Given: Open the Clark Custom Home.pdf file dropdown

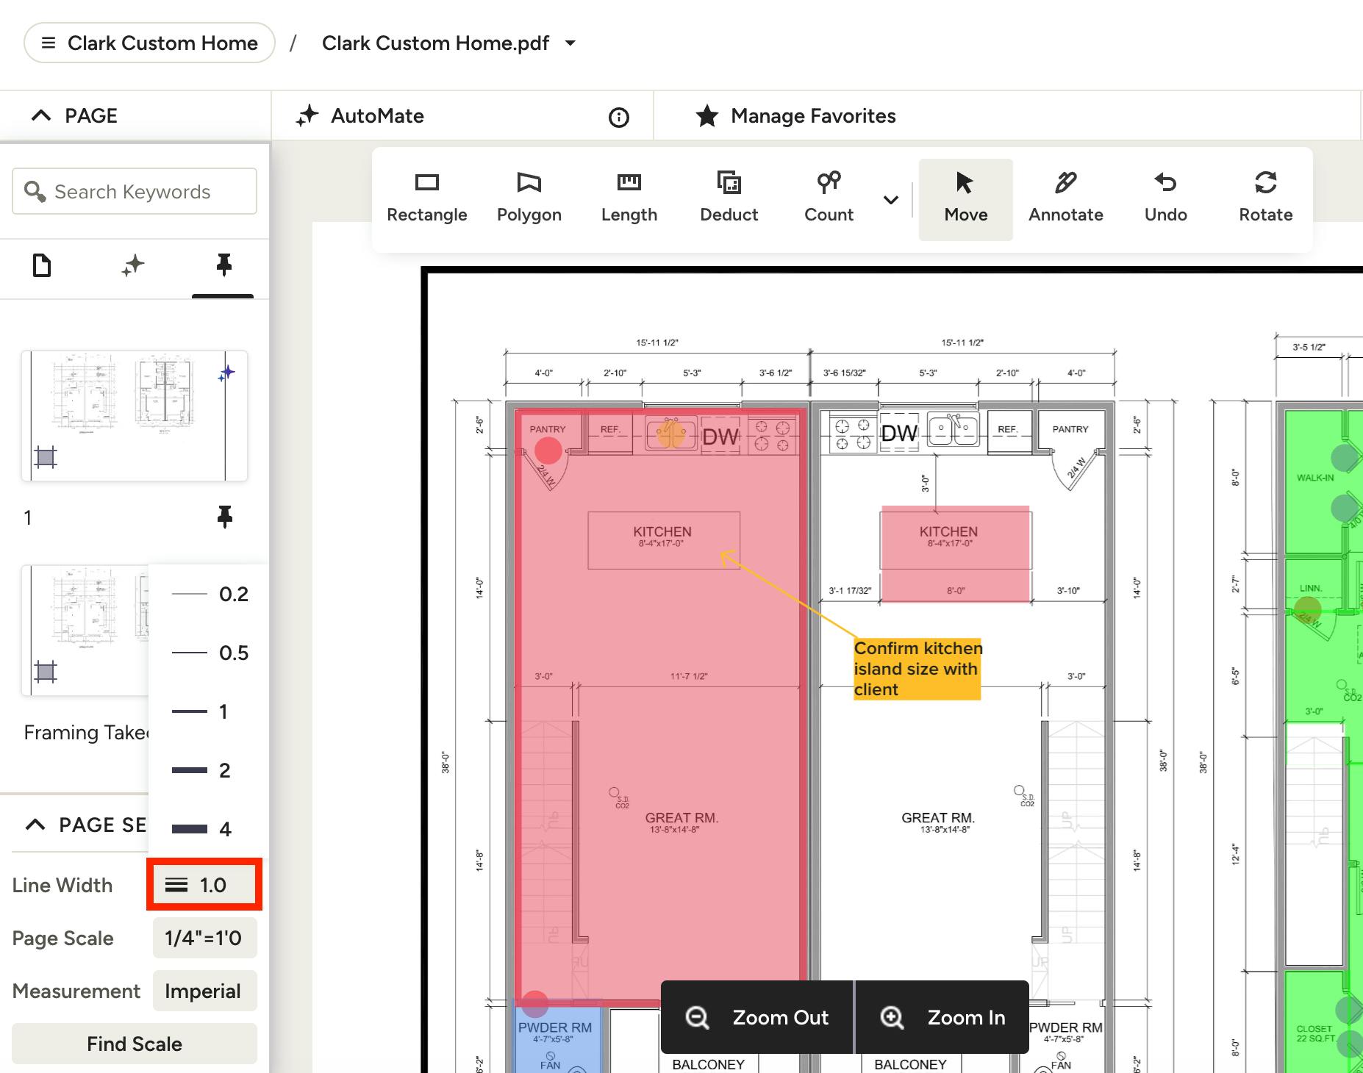Looking at the screenshot, I should pyautogui.click(x=448, y=43).
